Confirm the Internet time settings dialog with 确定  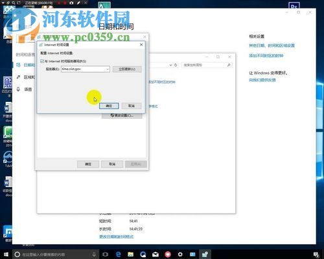(109, 106)
